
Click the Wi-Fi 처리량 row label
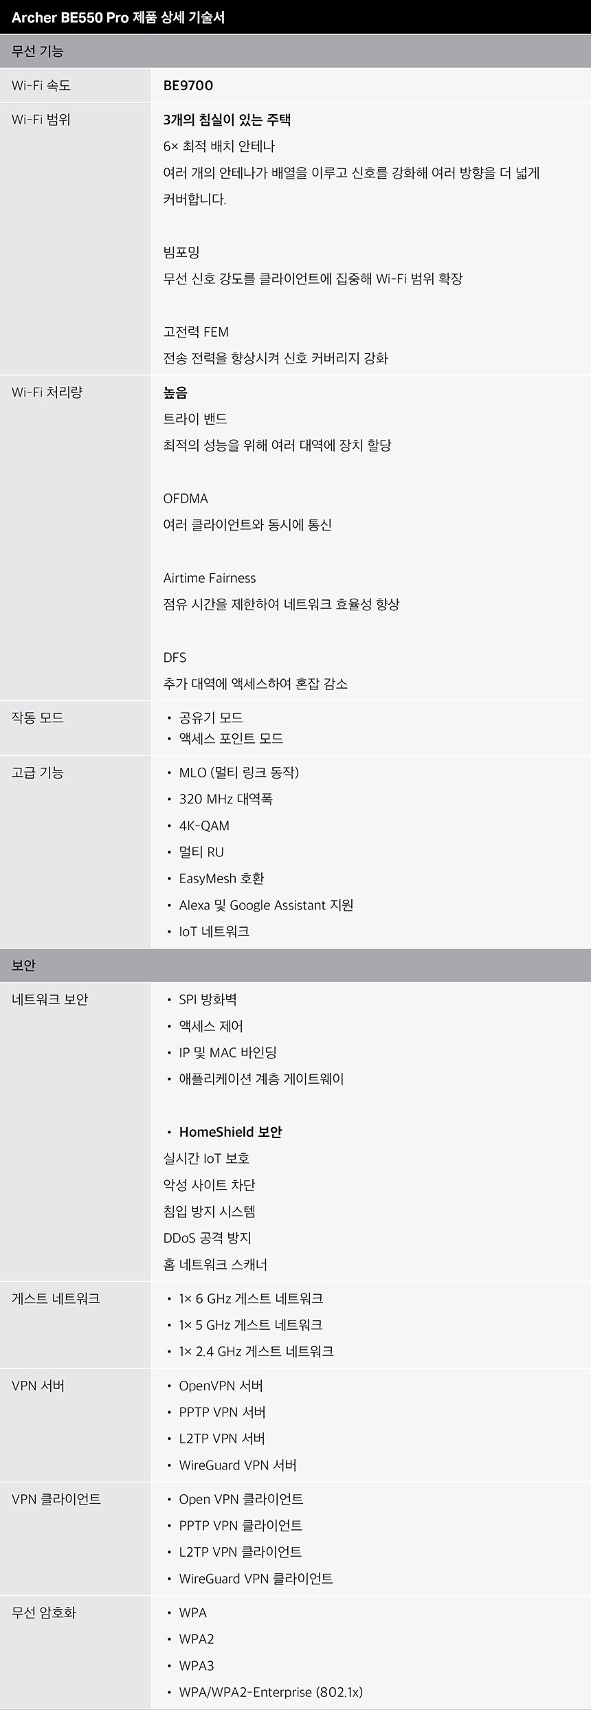[x=47, y=392]
